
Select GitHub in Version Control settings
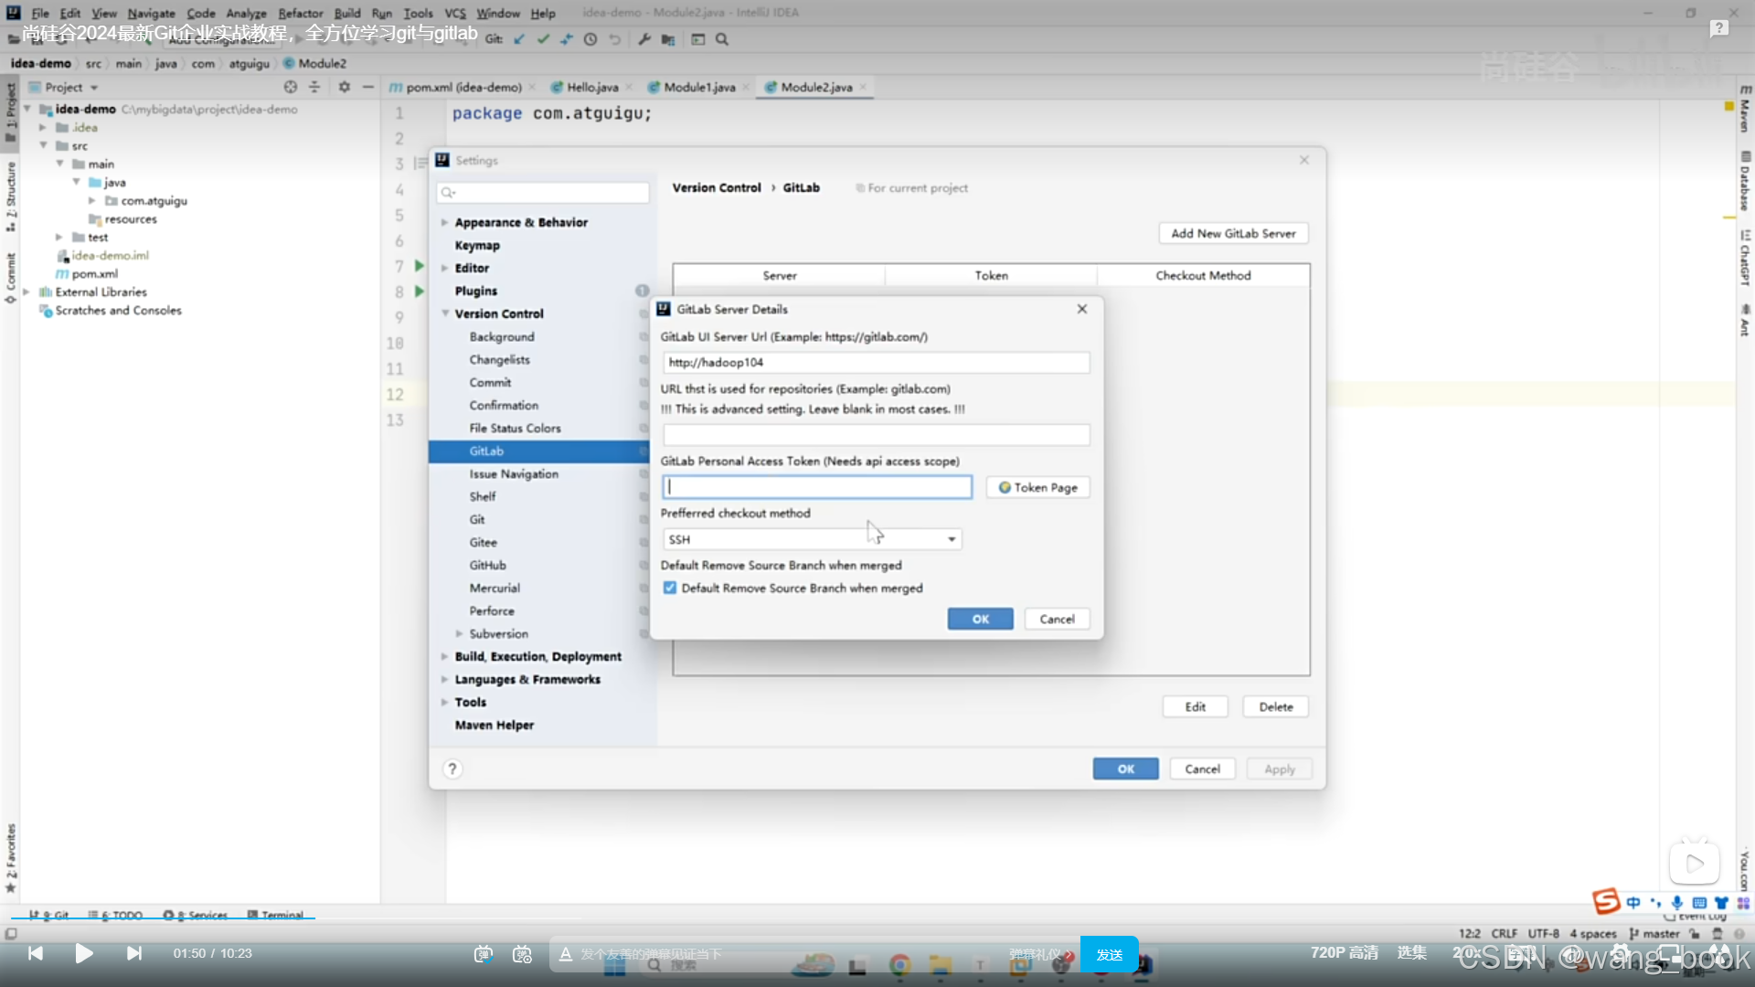(x=488, y=565)
